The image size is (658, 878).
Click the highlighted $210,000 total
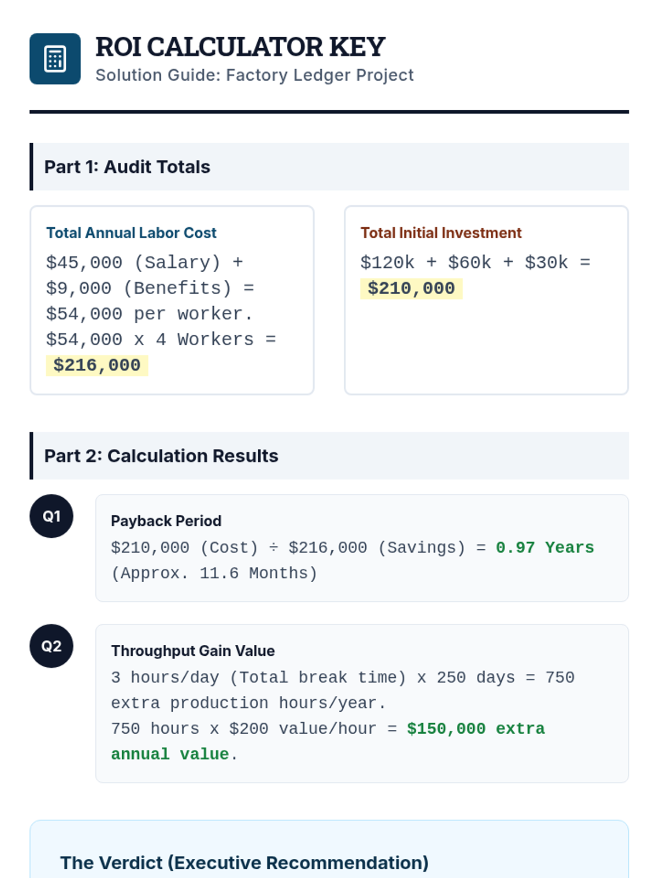click(411, 289)
